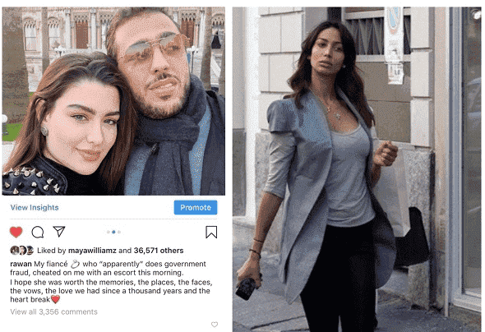The width and height of the screenshot is (485, 332).
Task: Expand View all 3,356 comments
Action: pos(53,311)
